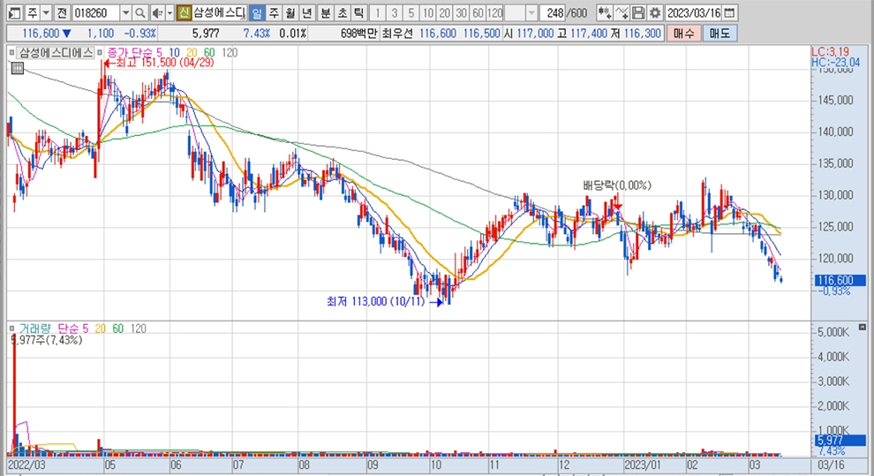
Task: Select the 60 interval tab
Action: coord(477,13)
